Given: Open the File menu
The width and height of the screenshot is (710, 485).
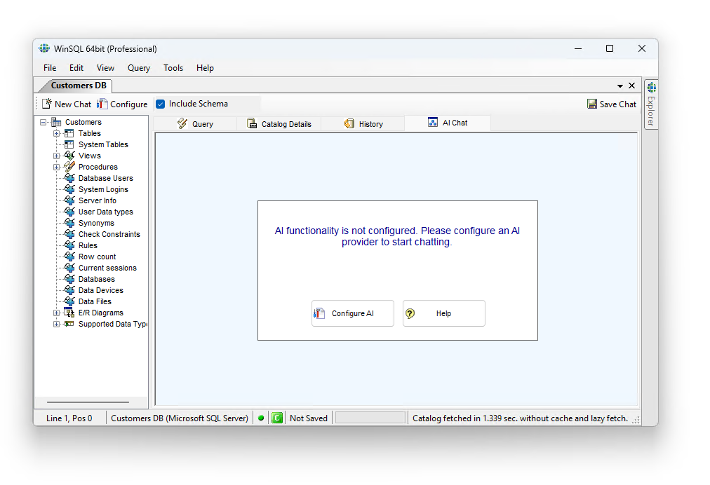Looking at the screenshot, I should pos(50,68).
